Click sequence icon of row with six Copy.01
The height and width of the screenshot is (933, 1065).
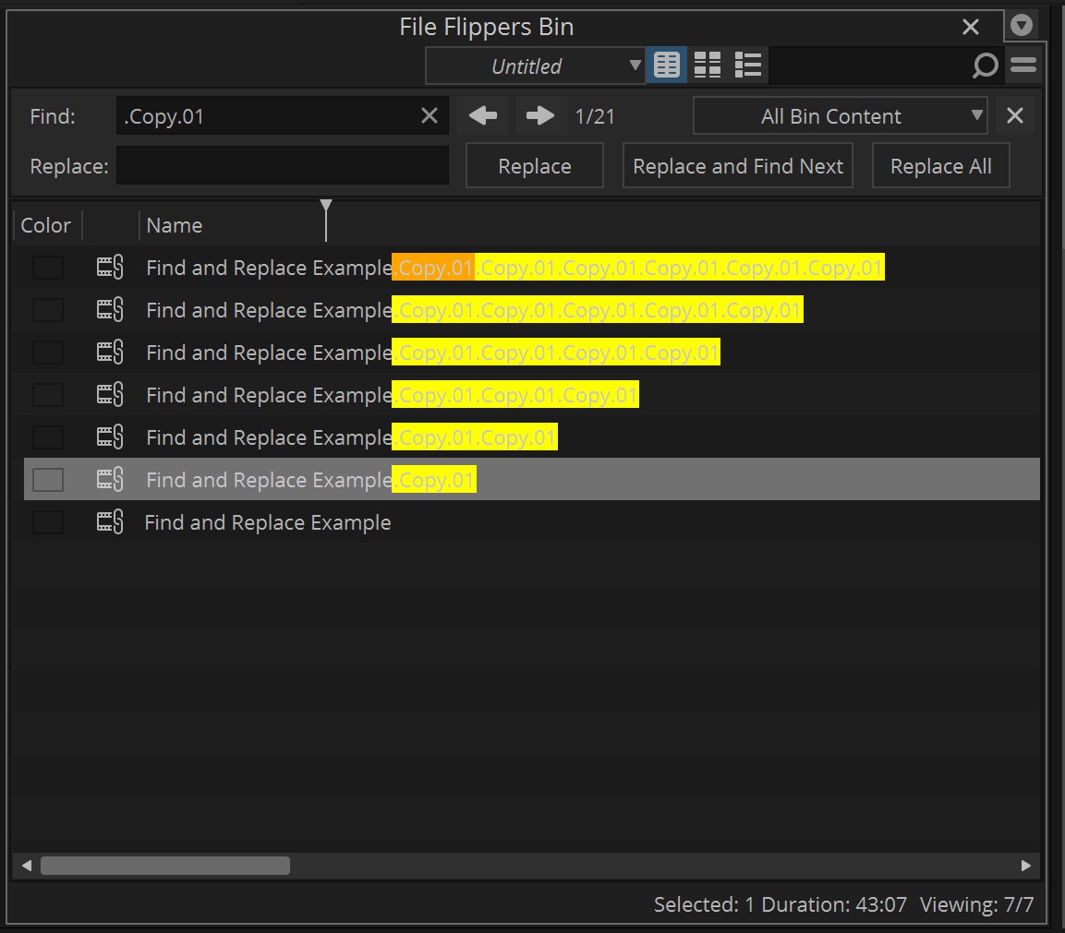109,268
